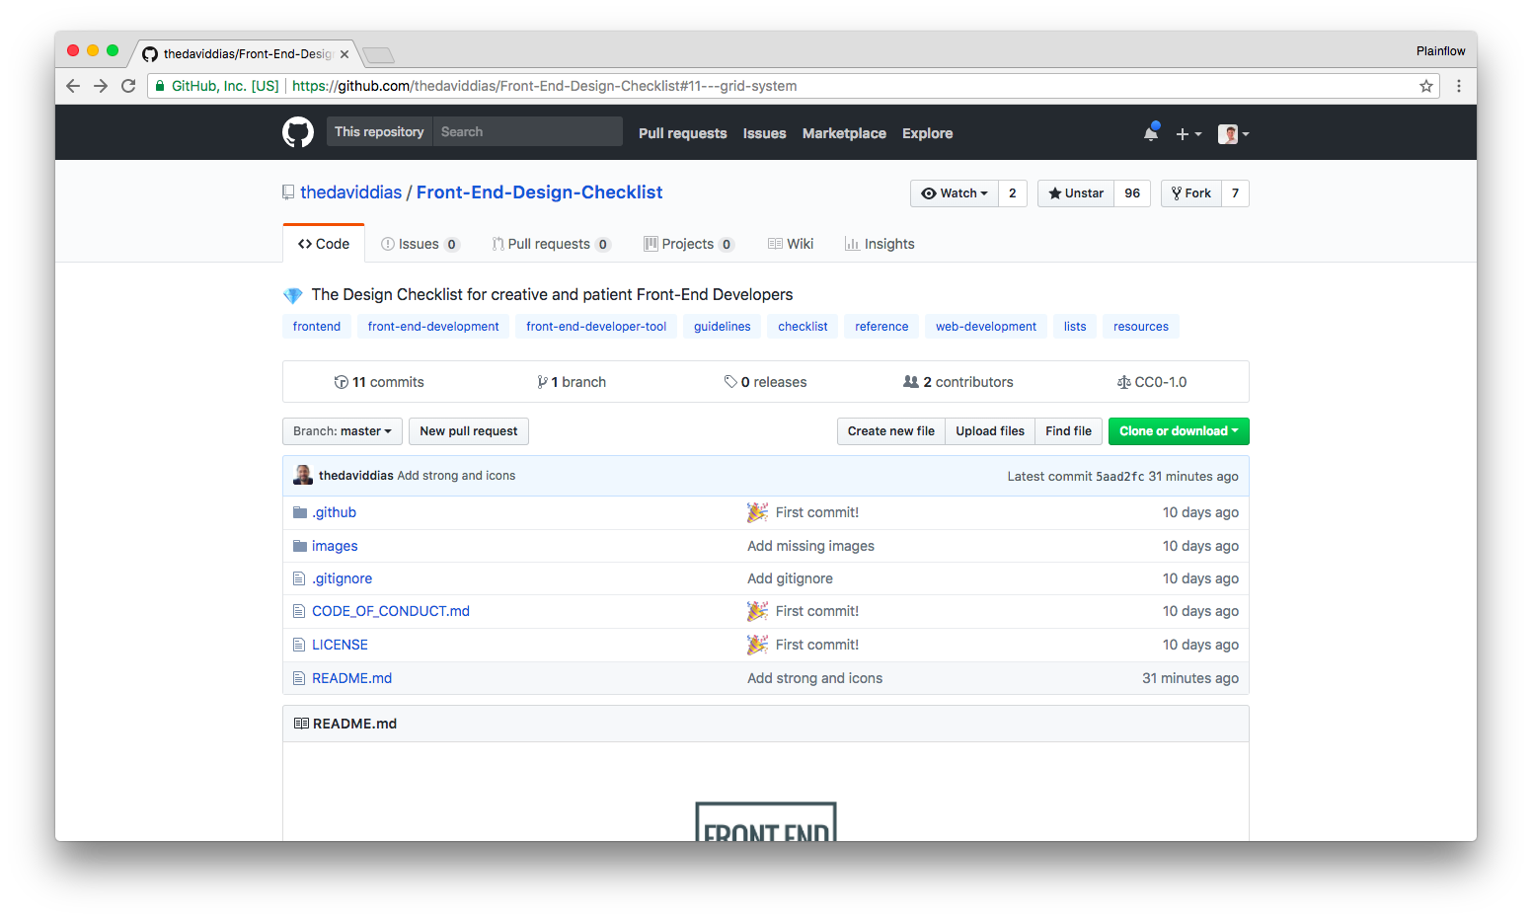Open the user avatar profile menu
Screen dimensions: 1532x920
tap(1234, 134)
